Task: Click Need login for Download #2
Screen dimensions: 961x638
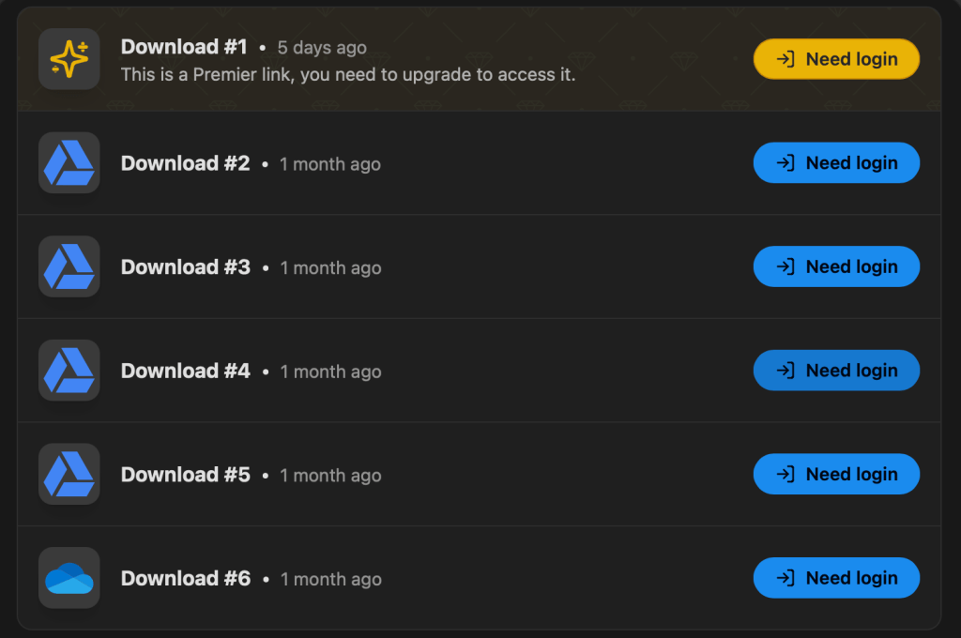Action: (836, 162)
